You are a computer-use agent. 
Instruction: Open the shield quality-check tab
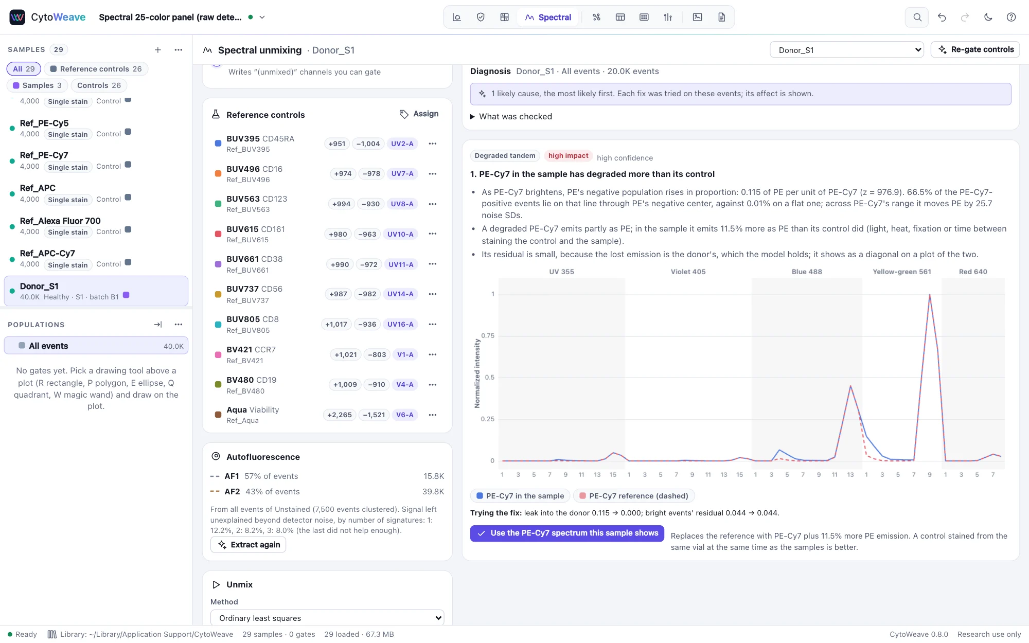[481, 17]
